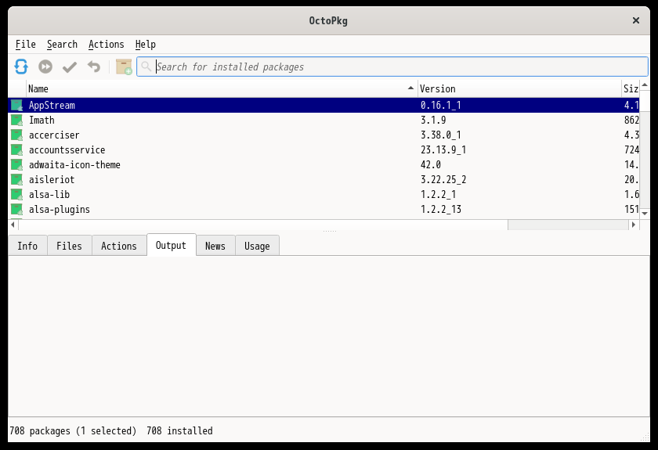Sort by the Version column header
This screenshot has height=450, width=658.
click(519, 88)
